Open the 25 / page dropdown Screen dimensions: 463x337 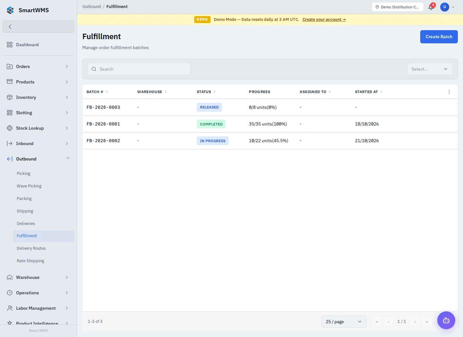tap(344, 322)
